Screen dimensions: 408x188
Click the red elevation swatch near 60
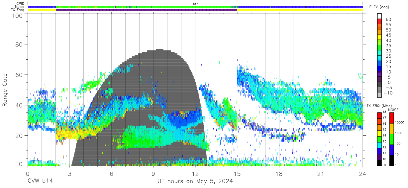379,22
